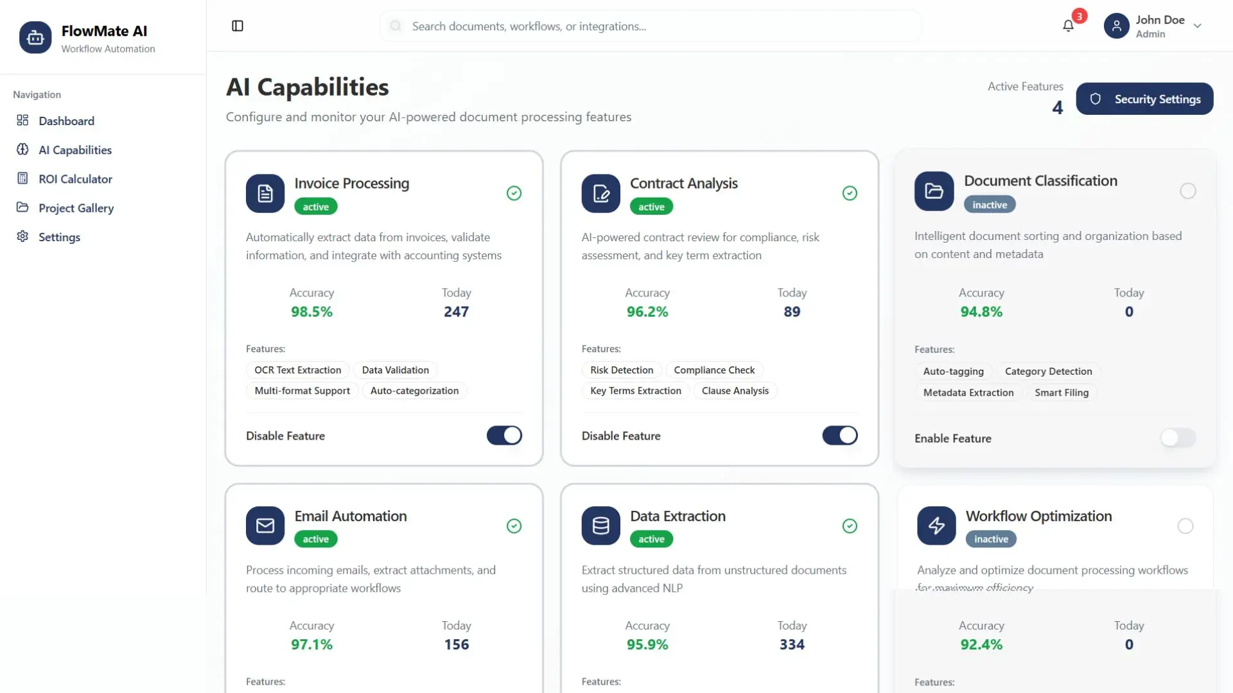Viewport: 1233px width, 693px height.
Task: Turn off the Invoice Processing toggle
Action: 504,435
